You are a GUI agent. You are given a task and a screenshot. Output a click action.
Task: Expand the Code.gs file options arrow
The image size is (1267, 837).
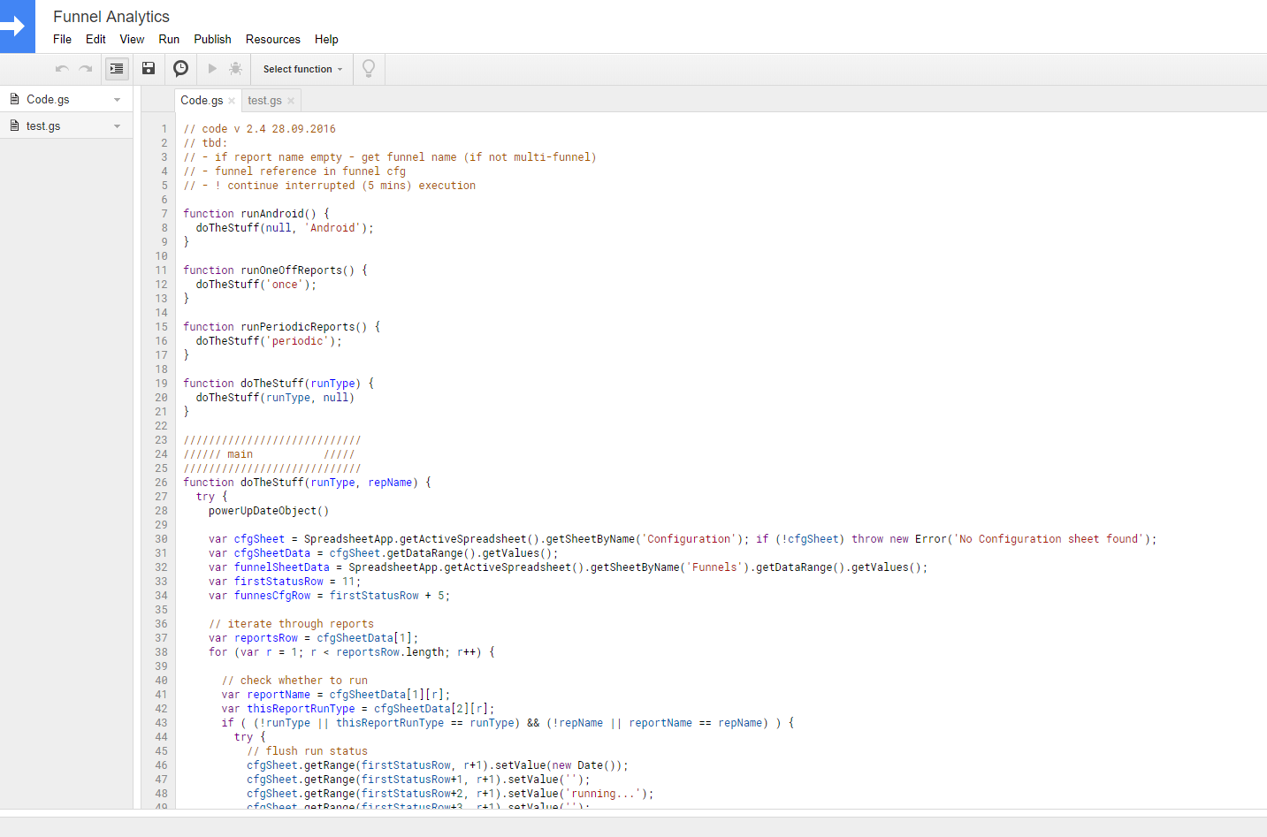118,100
